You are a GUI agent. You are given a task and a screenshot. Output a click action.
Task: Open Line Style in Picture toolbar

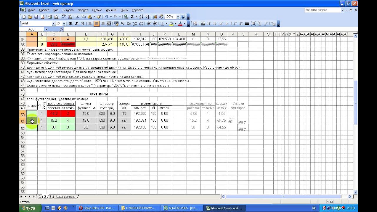tap(247, 24)
